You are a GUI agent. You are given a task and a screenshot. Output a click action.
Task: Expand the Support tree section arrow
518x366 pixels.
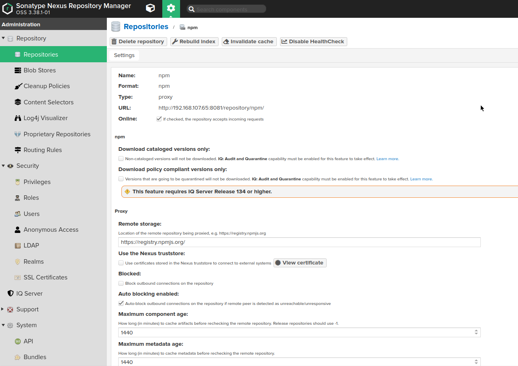click(x=3, y=309)
